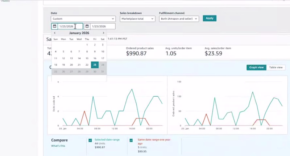Click the start date input field

tap(70, 26)
